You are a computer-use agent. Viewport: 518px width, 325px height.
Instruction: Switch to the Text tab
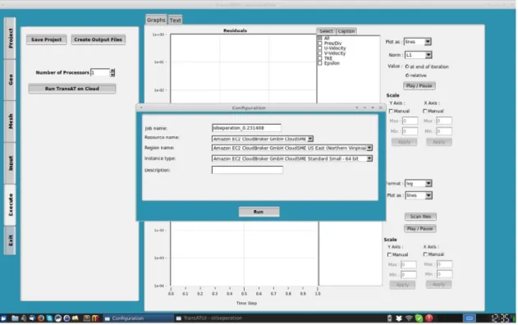pyautogui.click(x=175, y=21)
